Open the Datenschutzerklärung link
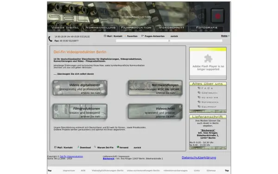 pyautogui.click(x=199, y=158)
